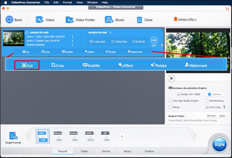Open the Cut tool in highlighted box

(x=27, y=65)
